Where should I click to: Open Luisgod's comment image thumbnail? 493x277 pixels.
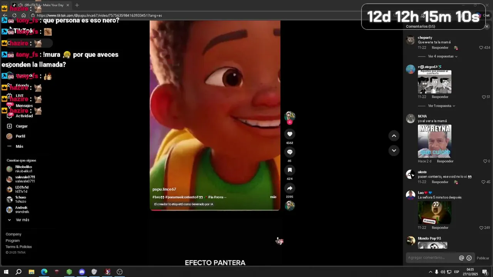[434, 82]
